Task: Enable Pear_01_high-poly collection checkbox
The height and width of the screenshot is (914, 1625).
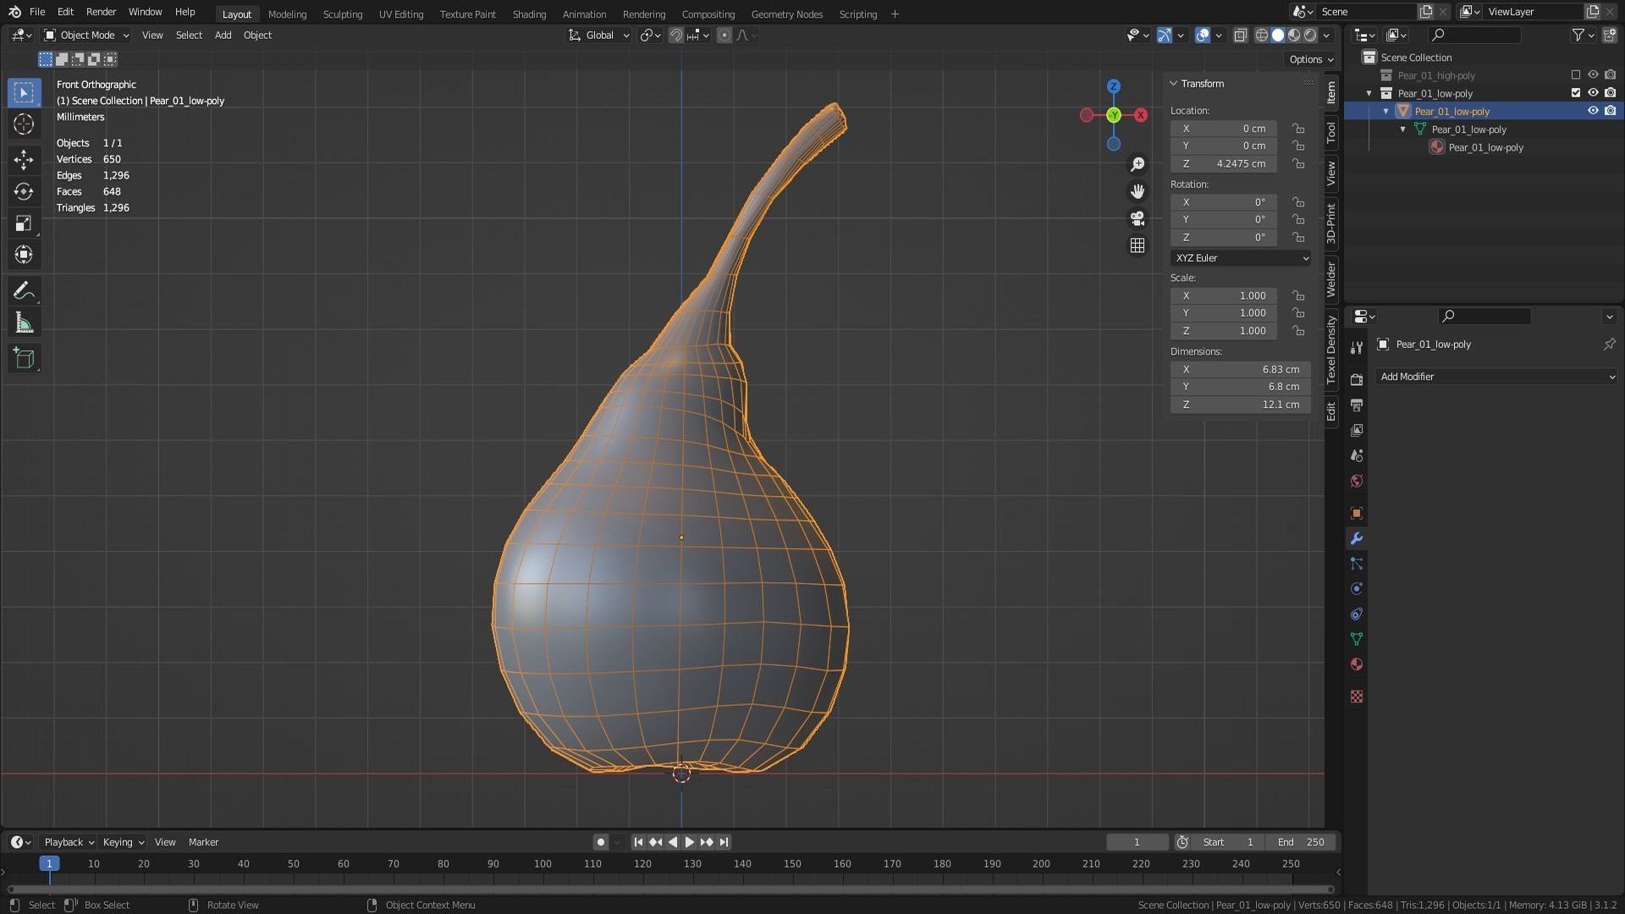Action: [x=1576, y=75]
